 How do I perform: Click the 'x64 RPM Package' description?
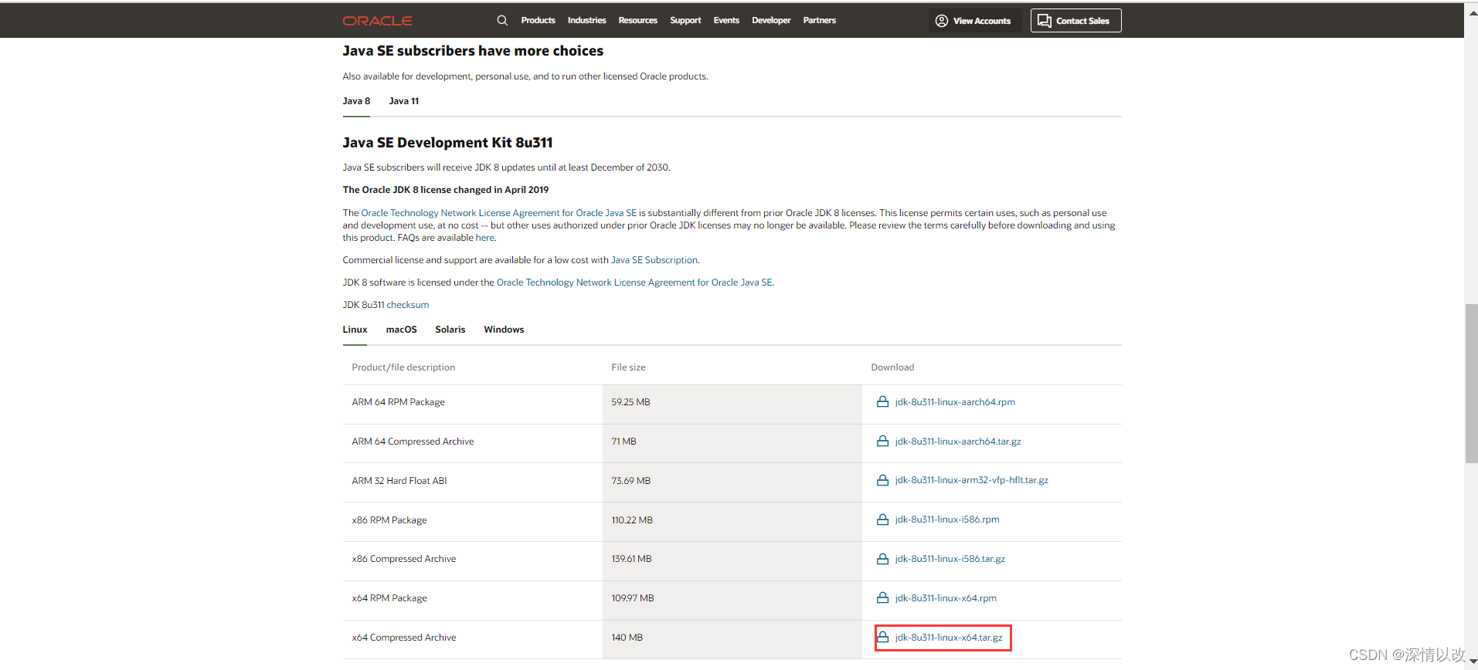[389, 598]
